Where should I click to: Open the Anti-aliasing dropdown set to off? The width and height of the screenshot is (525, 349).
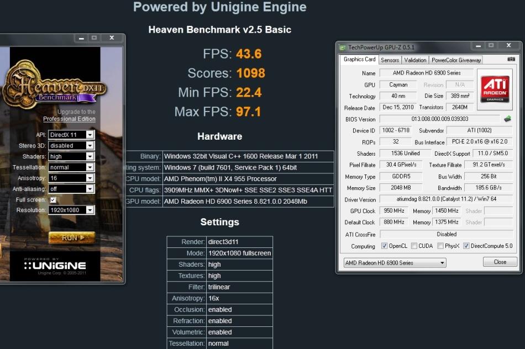point(71,189)
